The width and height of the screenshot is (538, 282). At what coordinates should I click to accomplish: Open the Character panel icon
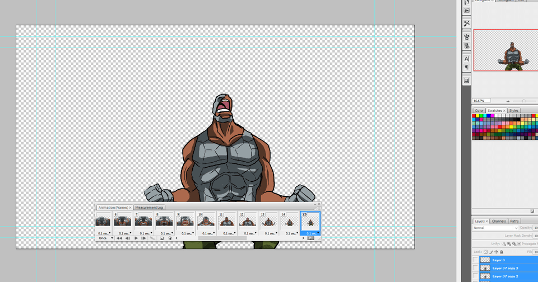coord(466,58)
